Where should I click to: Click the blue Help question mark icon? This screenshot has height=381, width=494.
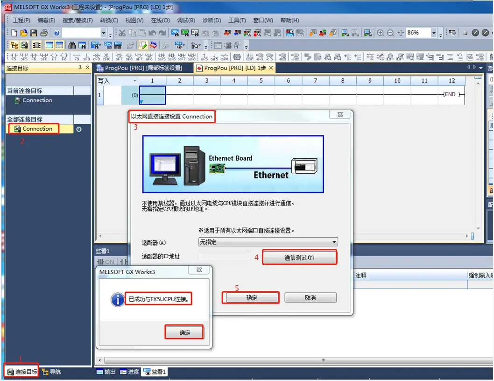click(x=56, y=33)
